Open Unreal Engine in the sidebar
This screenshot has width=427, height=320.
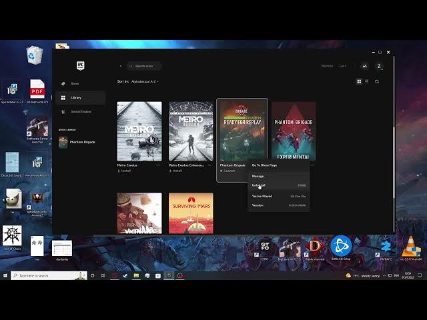[81, 111]
